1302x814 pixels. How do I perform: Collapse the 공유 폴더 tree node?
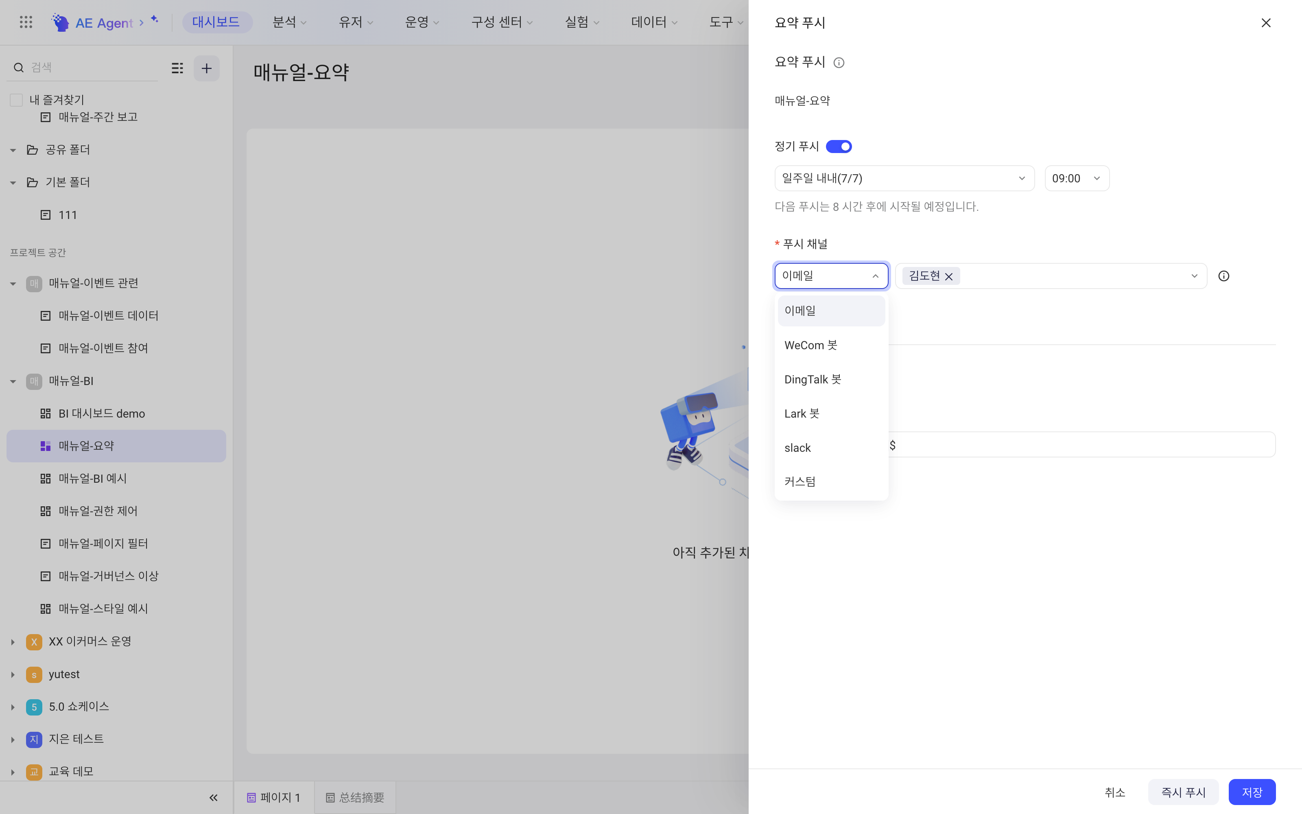coord(13,150)
